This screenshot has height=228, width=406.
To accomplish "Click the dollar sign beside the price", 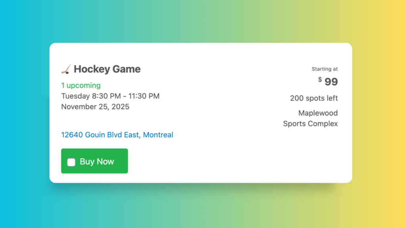I will [320, 80].
